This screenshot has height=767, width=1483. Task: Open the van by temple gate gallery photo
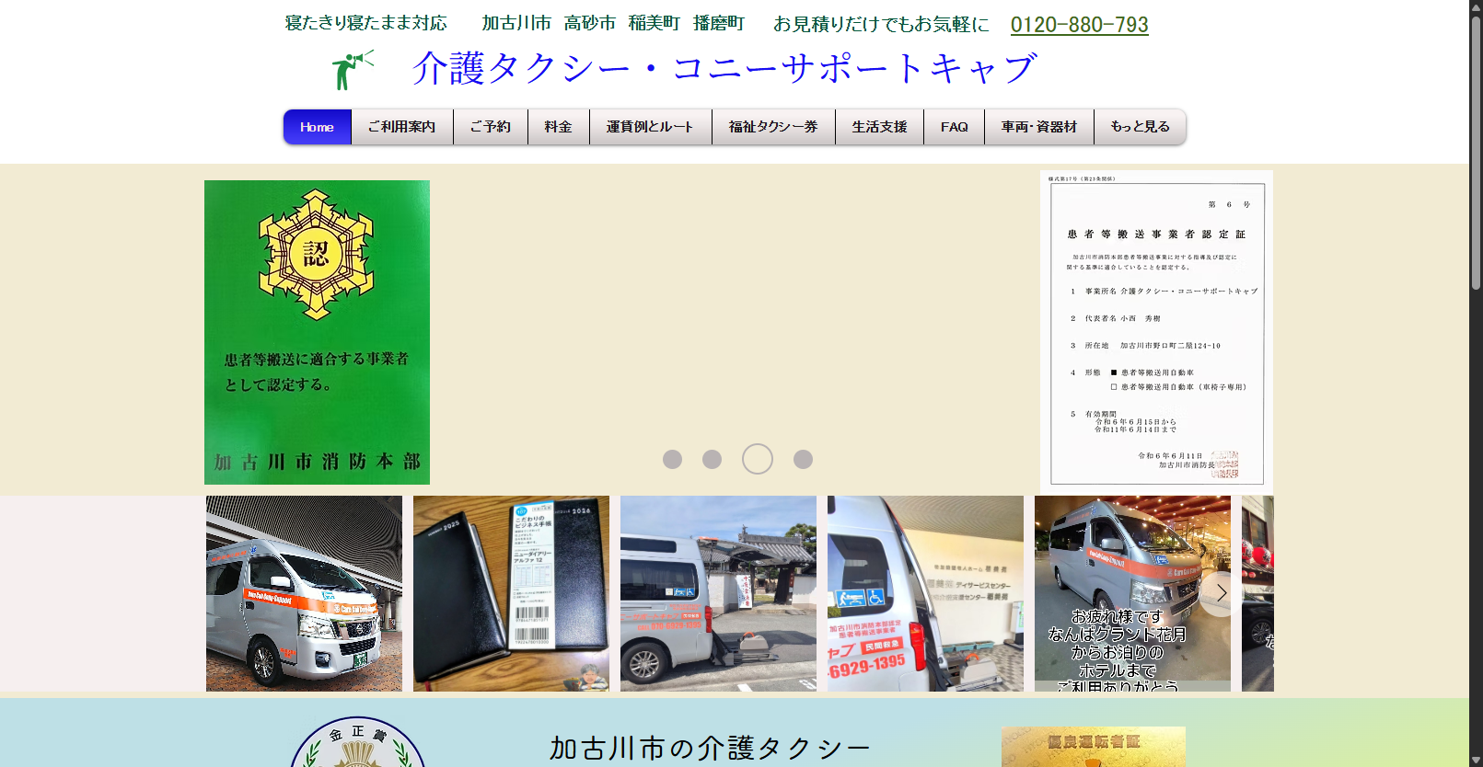coord(718,593)
